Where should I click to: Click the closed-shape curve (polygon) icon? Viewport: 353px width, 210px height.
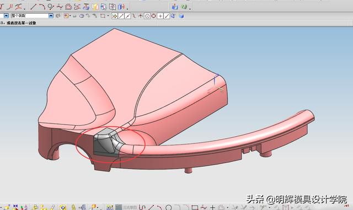click(x=68, y=7)
